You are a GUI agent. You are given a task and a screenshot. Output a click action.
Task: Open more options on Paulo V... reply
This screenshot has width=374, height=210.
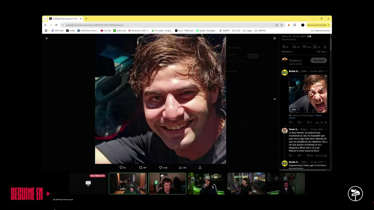[326, 129]
